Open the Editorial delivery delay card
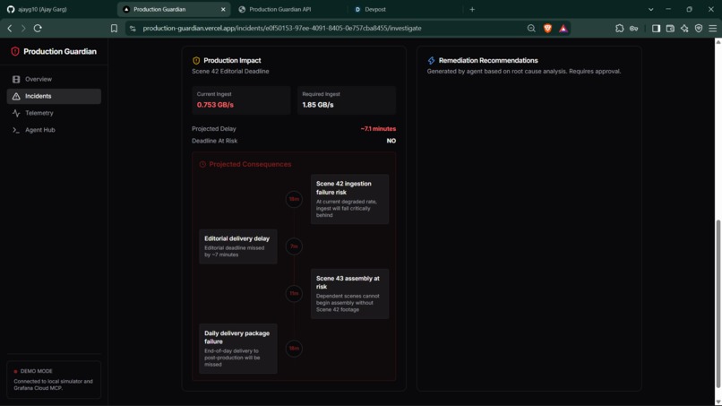Image resolution: width=722 pixels, height=406 pixels. pos(238,246)
